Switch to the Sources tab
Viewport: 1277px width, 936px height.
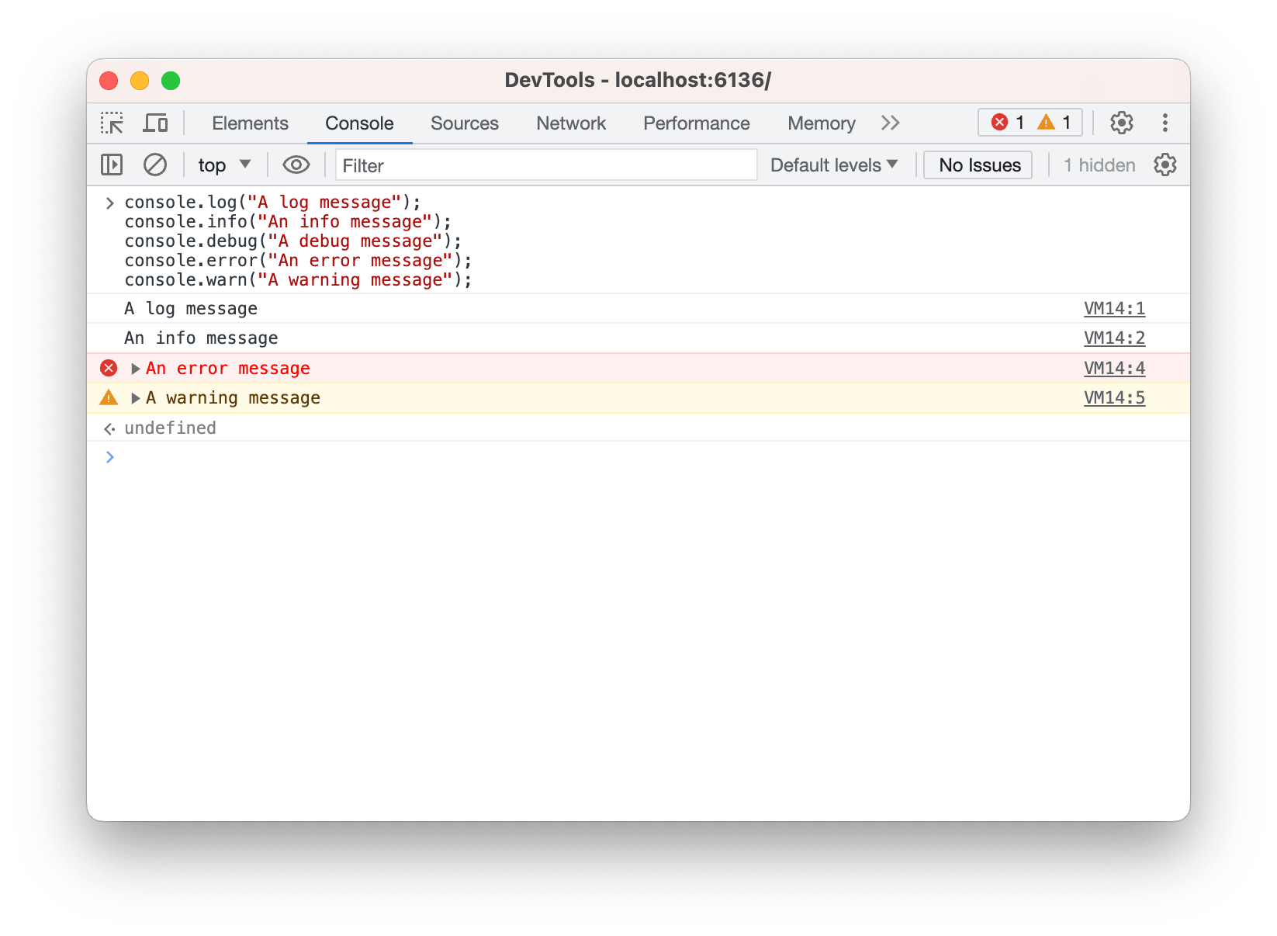click(464, 123)
